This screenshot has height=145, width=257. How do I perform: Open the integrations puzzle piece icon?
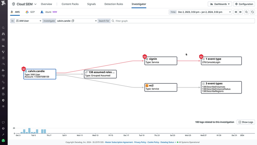click(x=3, y=70)
